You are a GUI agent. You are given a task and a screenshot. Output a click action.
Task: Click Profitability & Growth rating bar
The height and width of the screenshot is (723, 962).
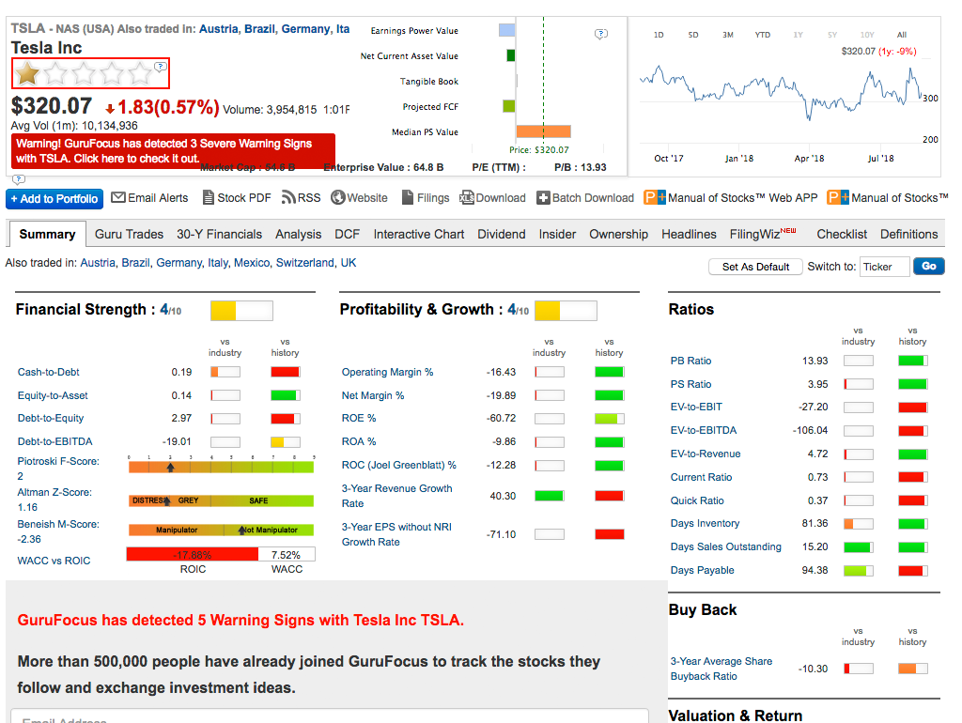coord(566,311)
